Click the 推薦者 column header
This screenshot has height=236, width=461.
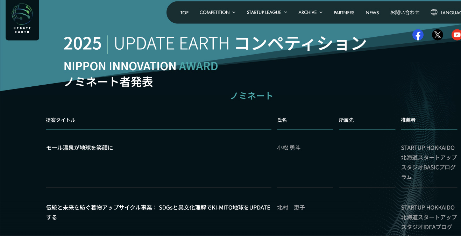(408, 120)
